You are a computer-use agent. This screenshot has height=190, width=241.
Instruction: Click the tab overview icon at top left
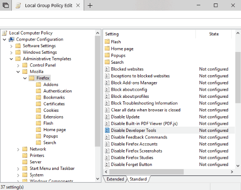tap(6, 5)
